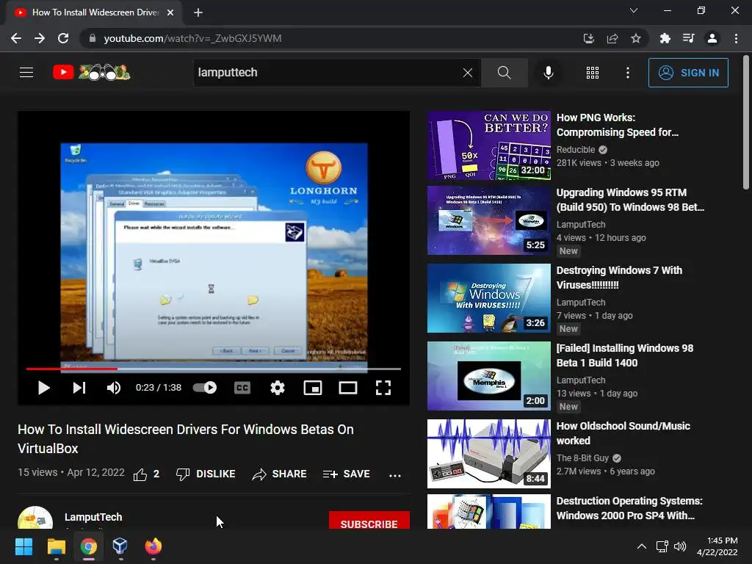Enable miniplayer mode
The image size is (752, 564).
click(313, 388)
